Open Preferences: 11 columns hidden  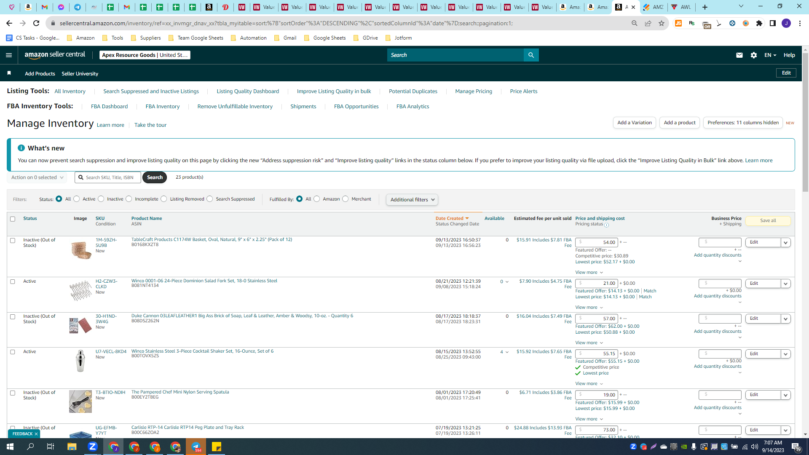tap(743, 123)
